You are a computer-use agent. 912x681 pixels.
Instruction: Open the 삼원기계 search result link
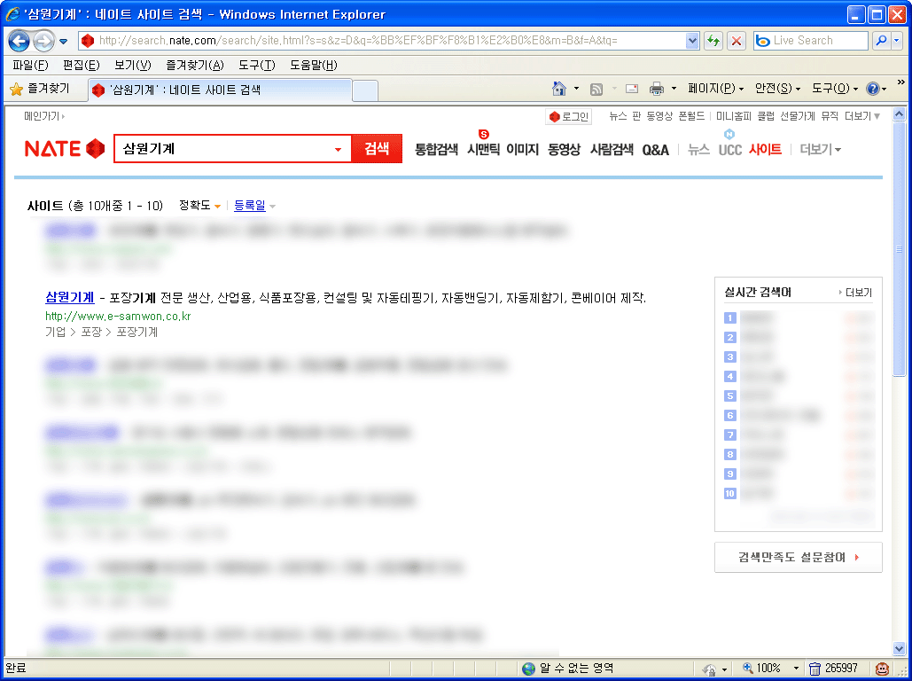[70, 297]
